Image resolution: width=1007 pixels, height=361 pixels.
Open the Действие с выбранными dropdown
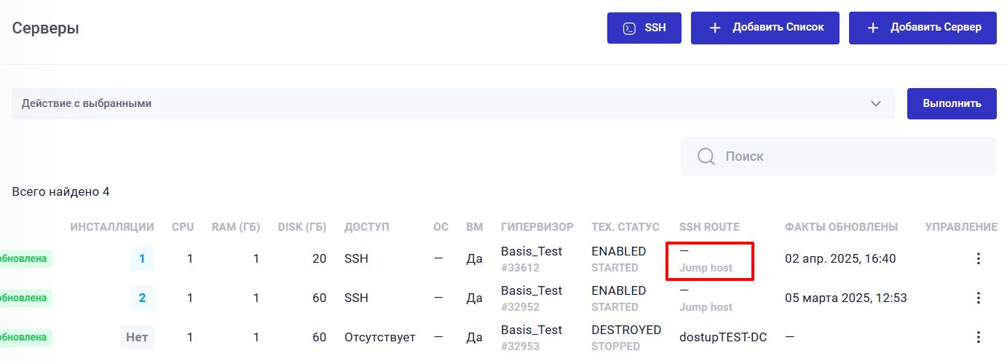[x=453, y=103]
